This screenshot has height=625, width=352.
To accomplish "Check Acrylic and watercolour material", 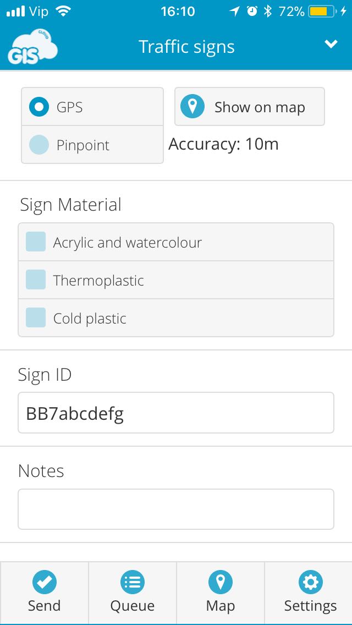I will coord(176,242).
